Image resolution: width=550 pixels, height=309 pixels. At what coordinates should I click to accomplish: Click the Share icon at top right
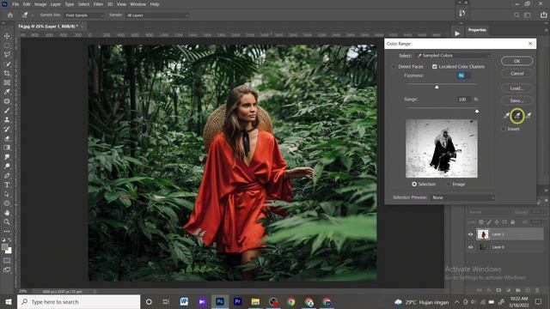point(543,15)
